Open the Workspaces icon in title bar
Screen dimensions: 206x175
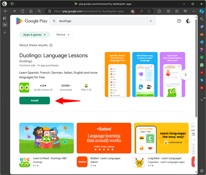coord(12,4)
